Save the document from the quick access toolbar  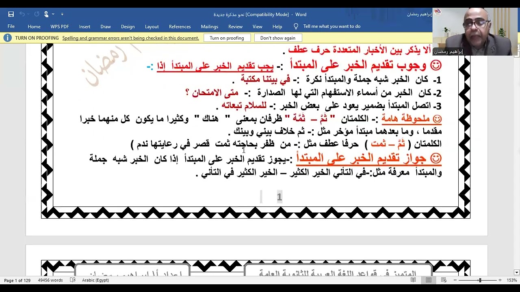coord(11,14)
